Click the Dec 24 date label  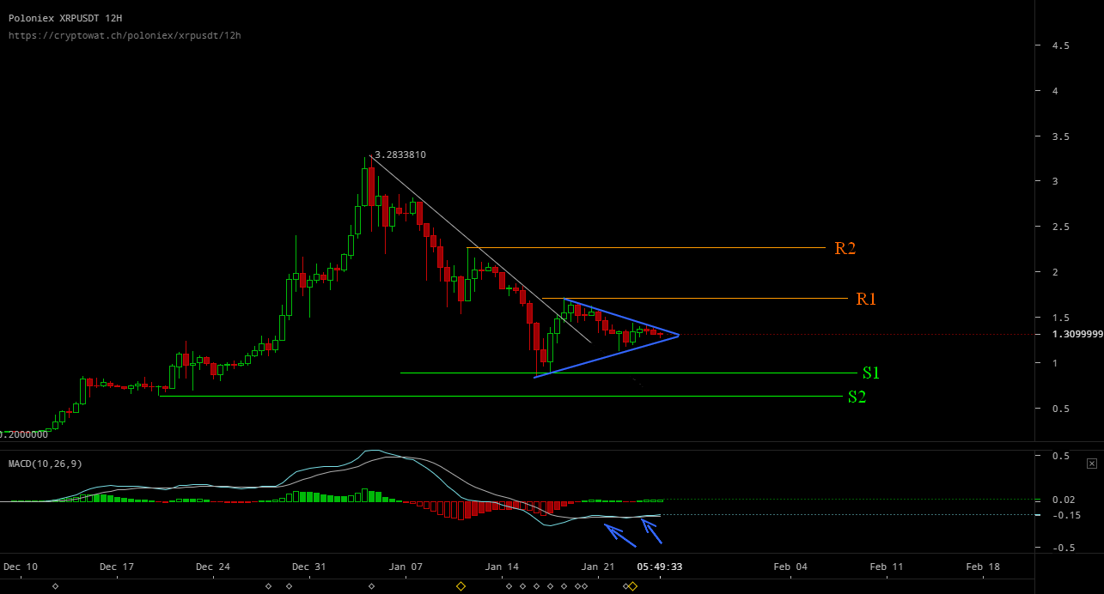click(212, 567)
